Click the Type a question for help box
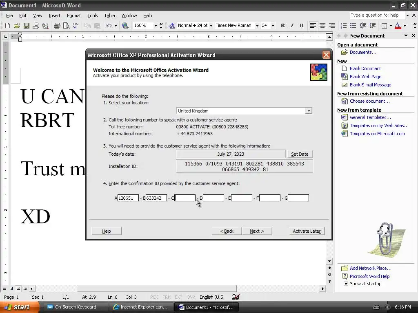 (x=377, y=15)
